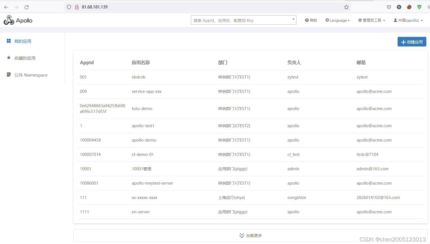Click the AppId column header
The width and height of the screenshot is (430, 244).
pyautogui.click(x=87, y=62)
